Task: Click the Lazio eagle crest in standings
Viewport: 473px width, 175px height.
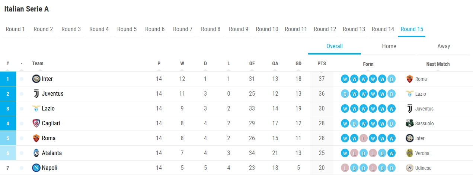Action: point(36,109)
